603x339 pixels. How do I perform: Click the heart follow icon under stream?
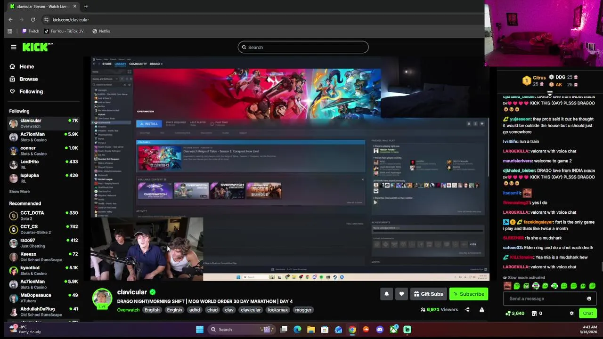point(401,294)
